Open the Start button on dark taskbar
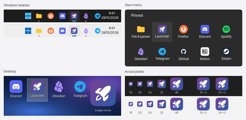The height and width of the screenshot is (120, 246). coord(28,16)
